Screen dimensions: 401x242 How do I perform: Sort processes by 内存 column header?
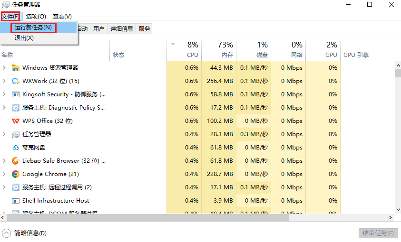click(219, 50)
